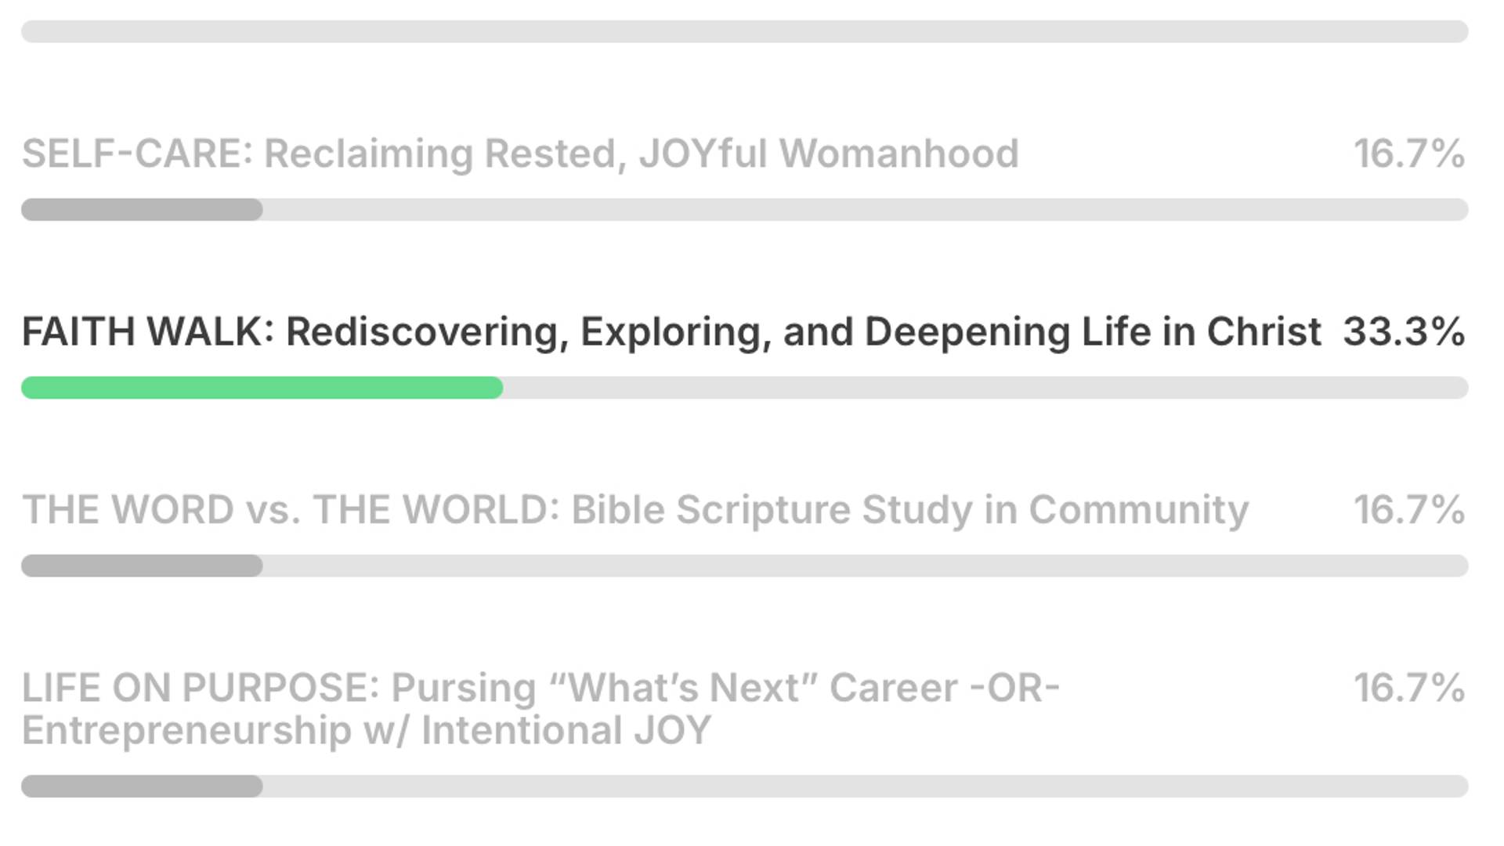Screen dimensions: 1504x846
Task: Click the green FAITH WALK progress bar
Action: [x=262, y=388]
